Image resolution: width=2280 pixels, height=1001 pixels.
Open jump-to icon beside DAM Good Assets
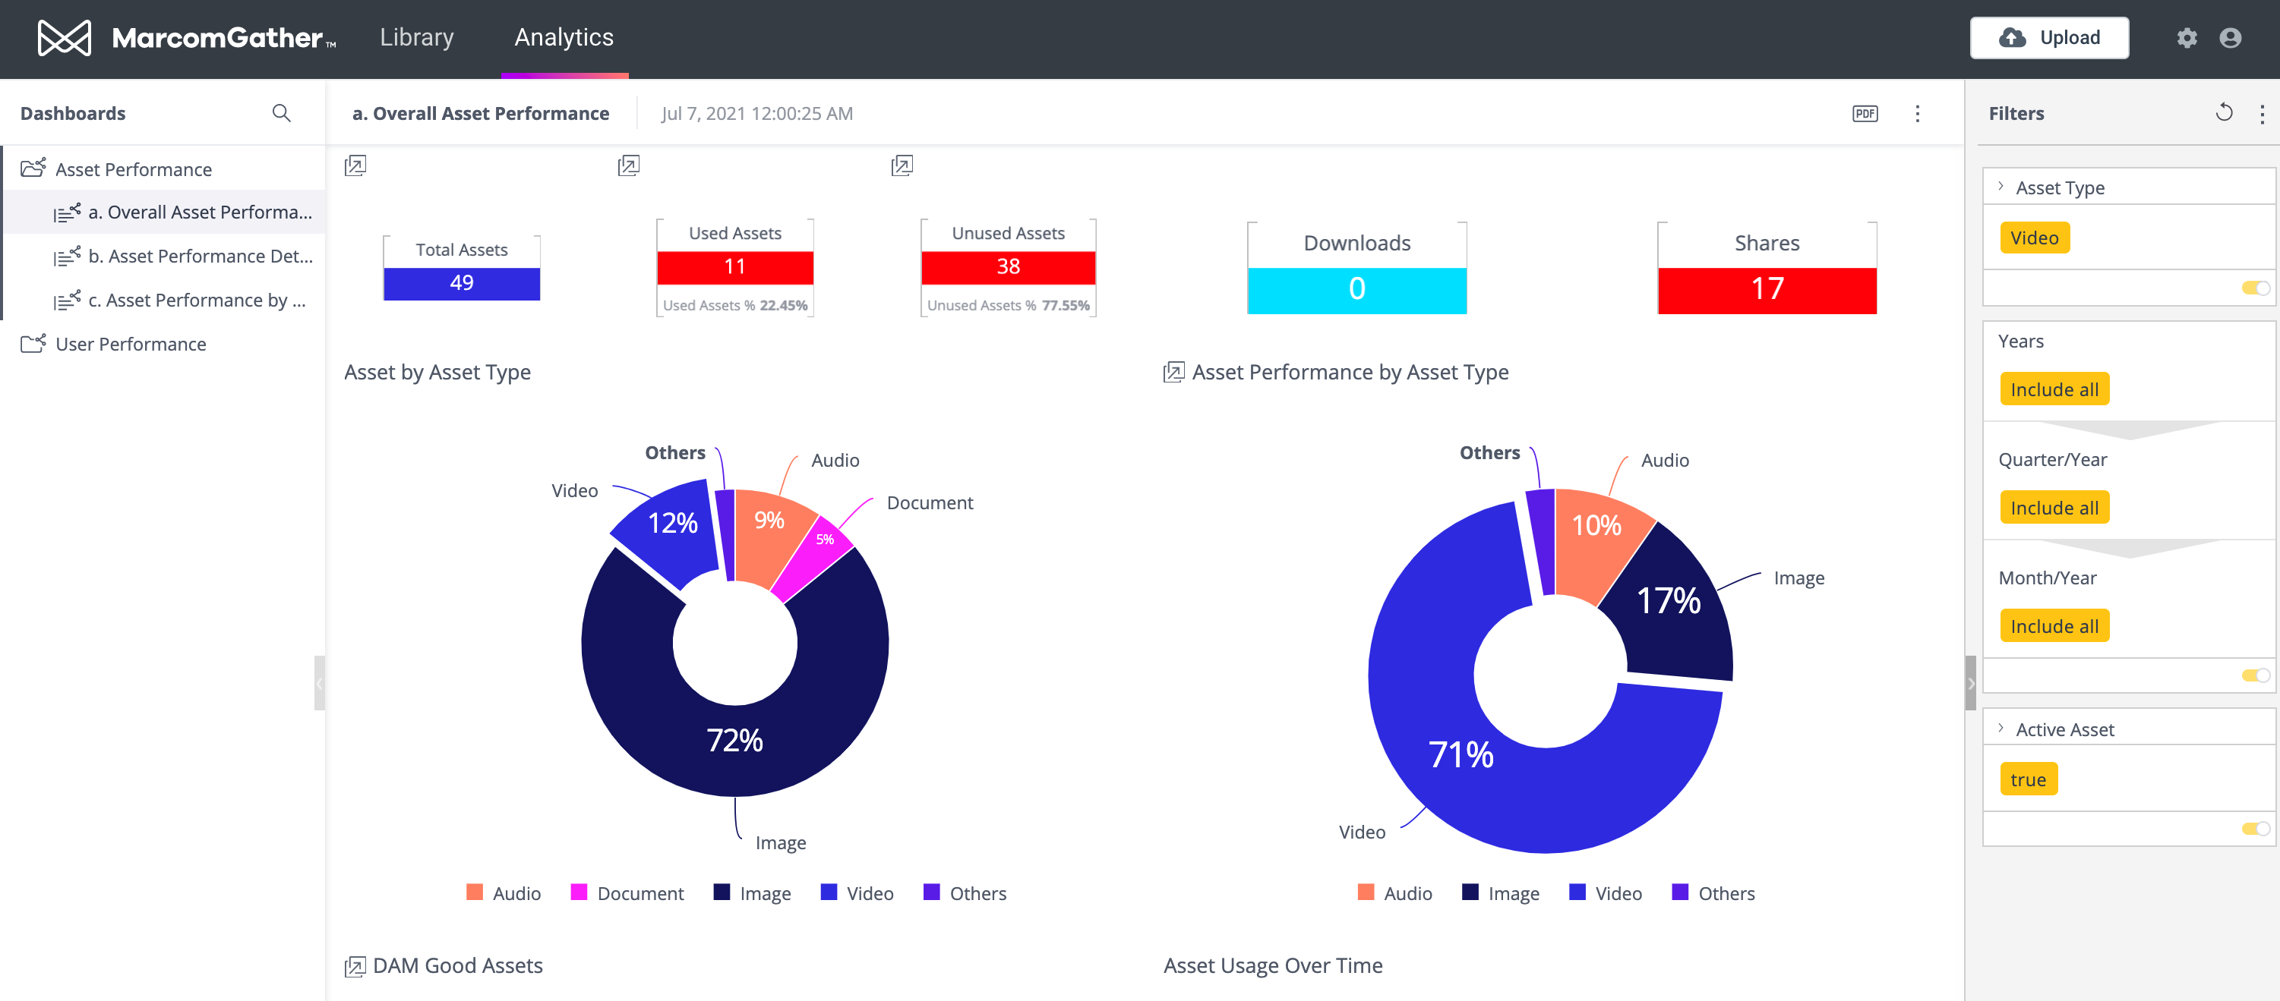tap(355, 967)
